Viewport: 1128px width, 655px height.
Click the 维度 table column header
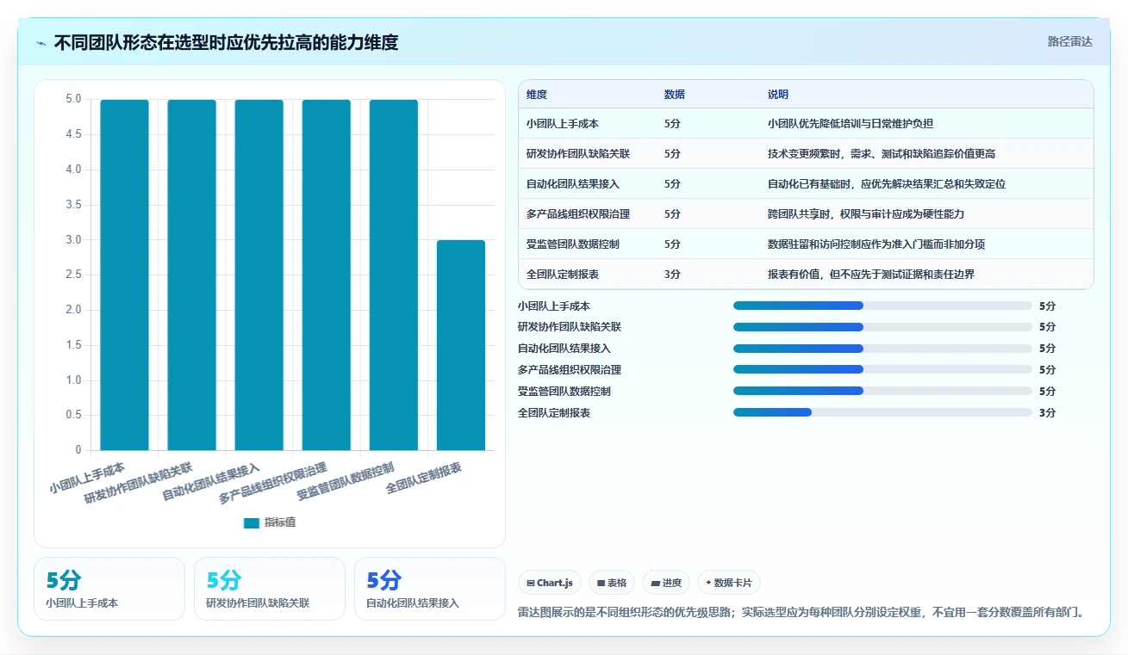537,95
